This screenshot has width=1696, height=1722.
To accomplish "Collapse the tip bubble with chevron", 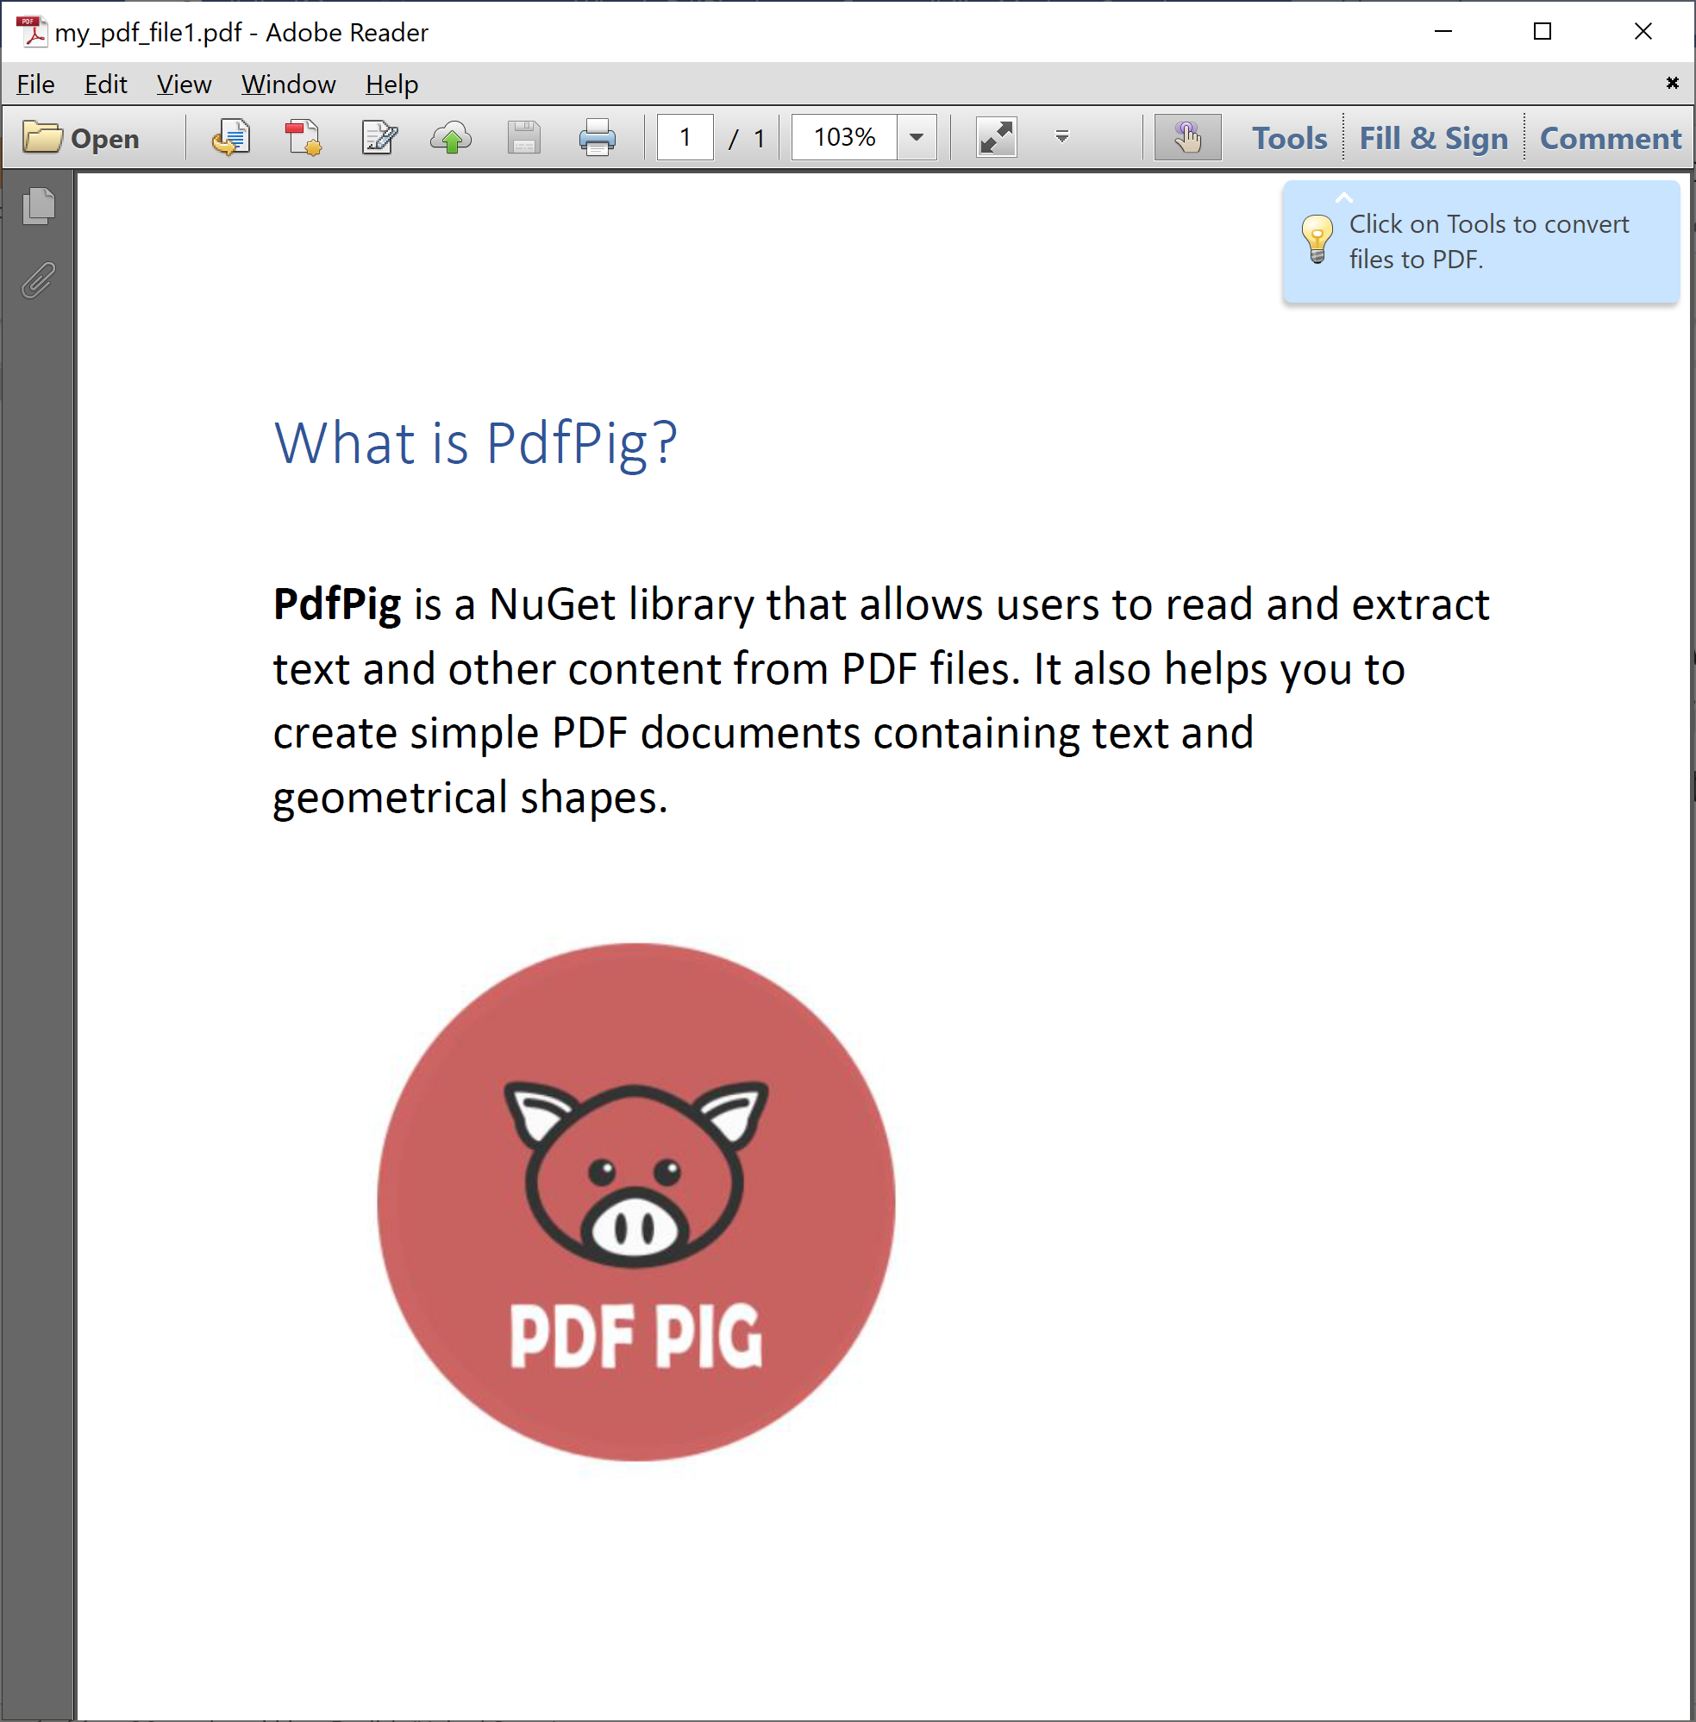I will (1343, 197).
